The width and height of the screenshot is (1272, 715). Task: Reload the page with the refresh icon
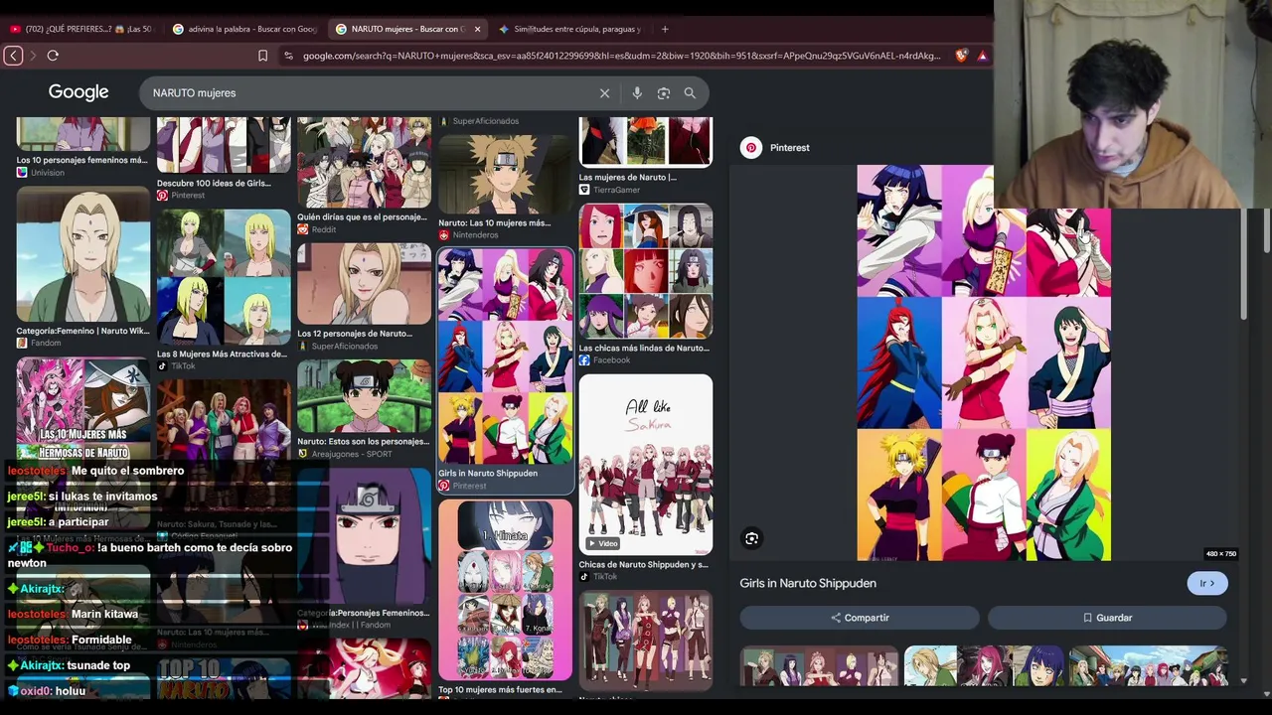point(53,56)
